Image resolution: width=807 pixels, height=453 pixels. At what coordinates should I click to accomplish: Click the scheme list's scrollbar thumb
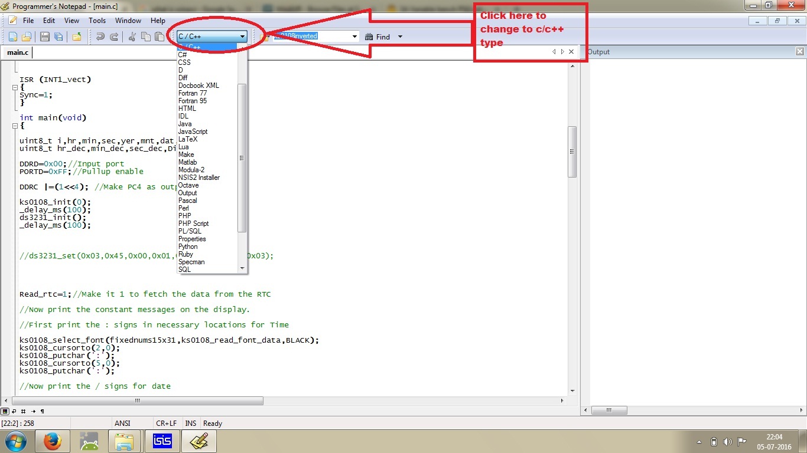[x=242, y=158]
